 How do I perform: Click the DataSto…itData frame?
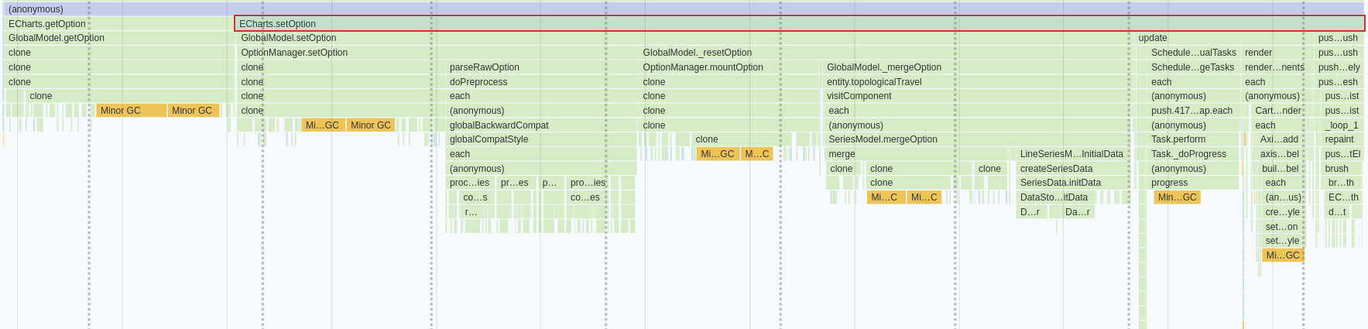click(1054, 197)
